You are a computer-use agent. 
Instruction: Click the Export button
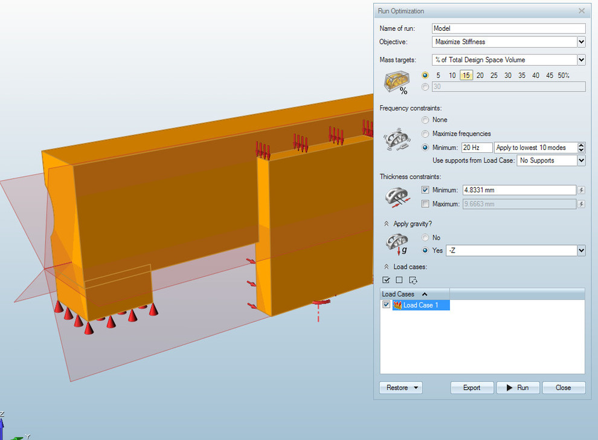point(472,388)
